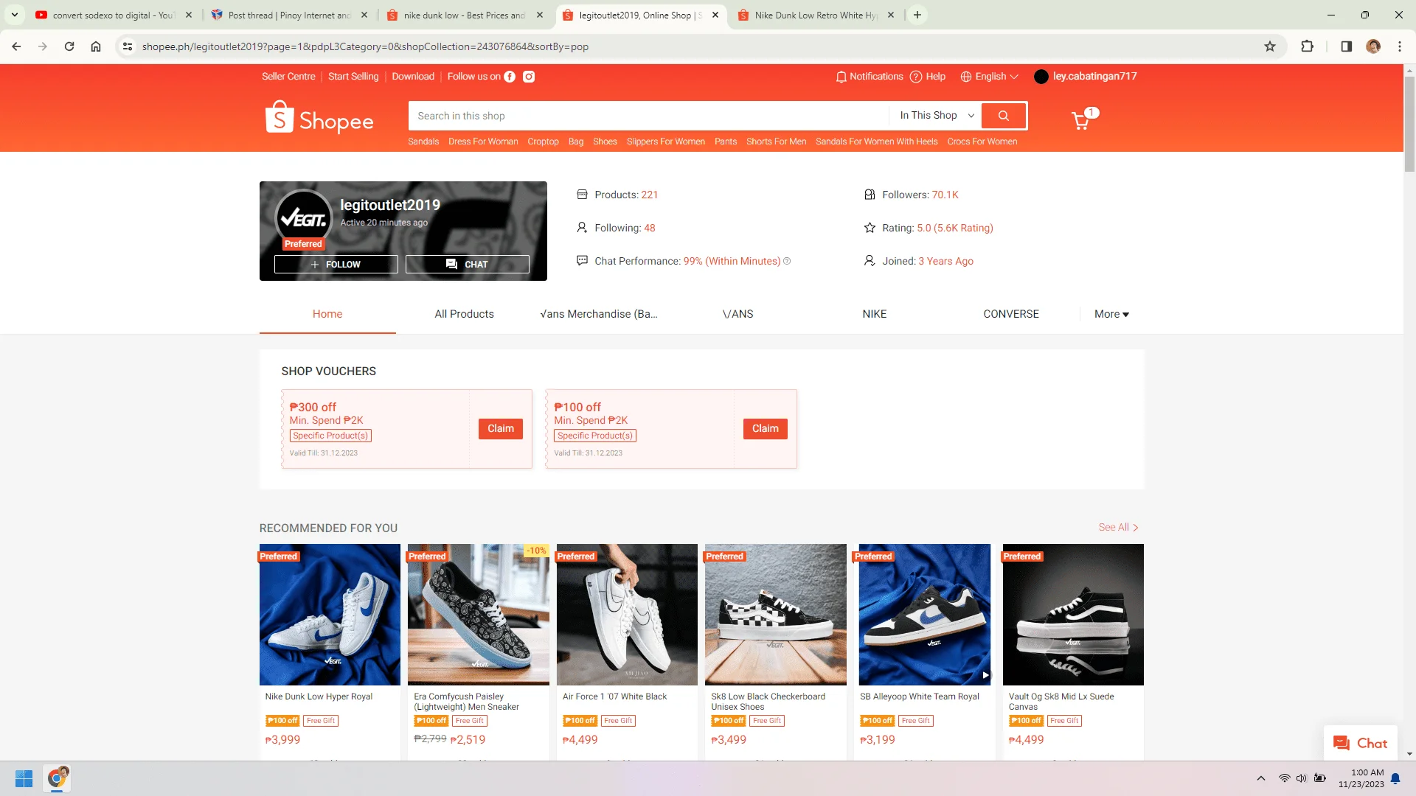Click the page vertical scrollbar thumb
This screenshot has width=1416, height=796.
pos(1409,125)
